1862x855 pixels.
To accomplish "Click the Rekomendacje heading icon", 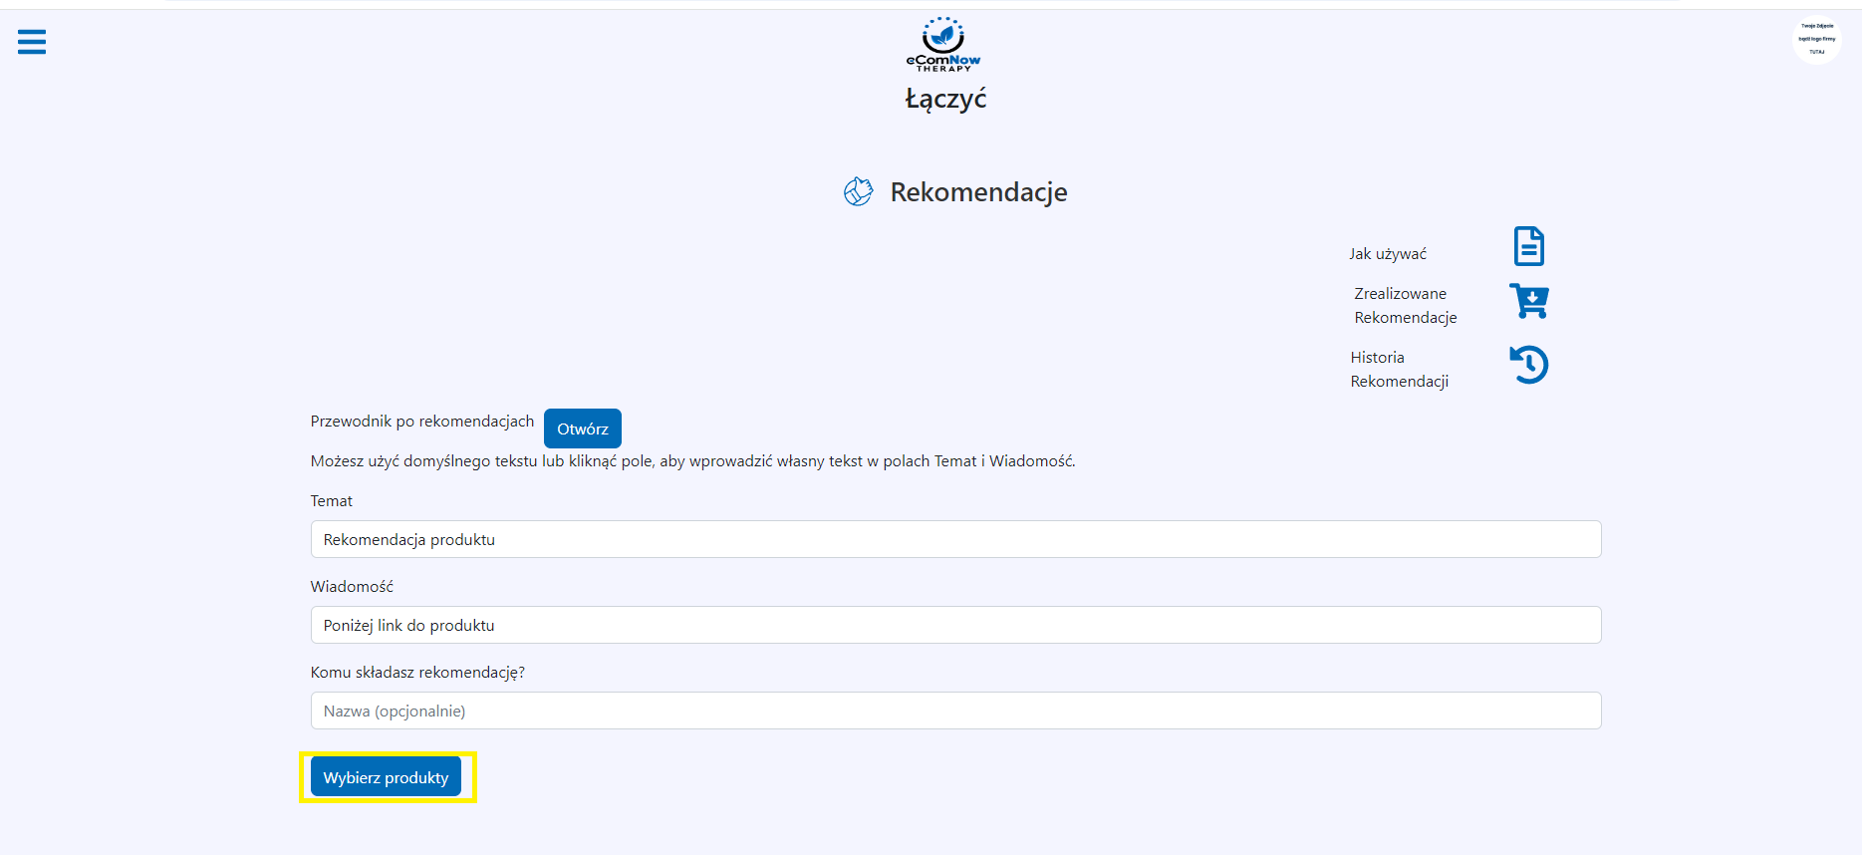I will (858, 191).
